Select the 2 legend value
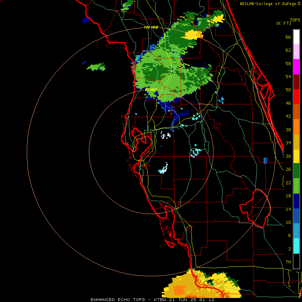Screen dimensions: 302x302 pos(289,249)
